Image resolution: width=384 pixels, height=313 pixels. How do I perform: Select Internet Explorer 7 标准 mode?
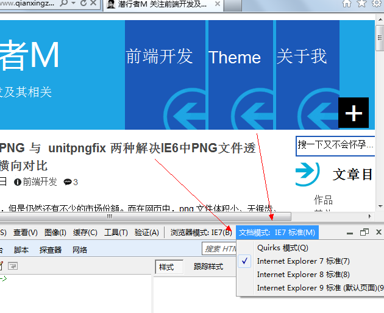303,261
